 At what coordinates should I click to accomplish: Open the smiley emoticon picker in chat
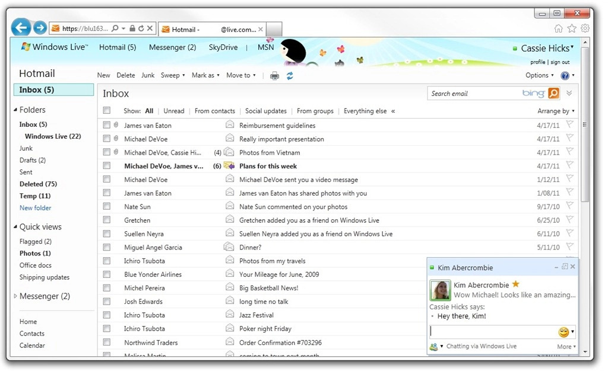563,332
